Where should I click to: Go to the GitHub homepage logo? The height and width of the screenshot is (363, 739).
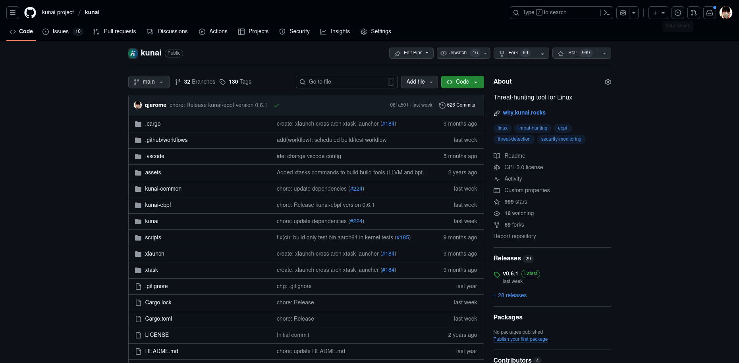tap(30, 13)
